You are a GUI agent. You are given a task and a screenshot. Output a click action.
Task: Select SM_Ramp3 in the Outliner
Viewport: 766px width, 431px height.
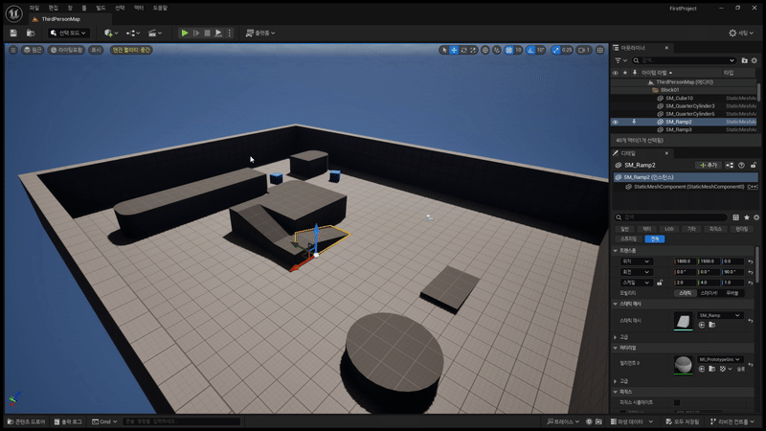pyautogui.click(x=679, y=129)
